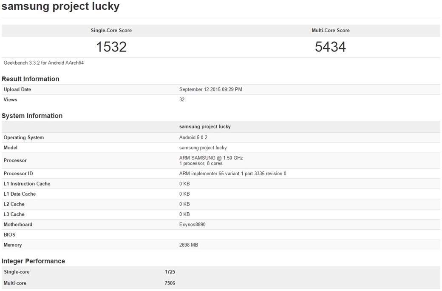Click the Processor ID value text
Screen dimensions: 442x291
[232, 174]
